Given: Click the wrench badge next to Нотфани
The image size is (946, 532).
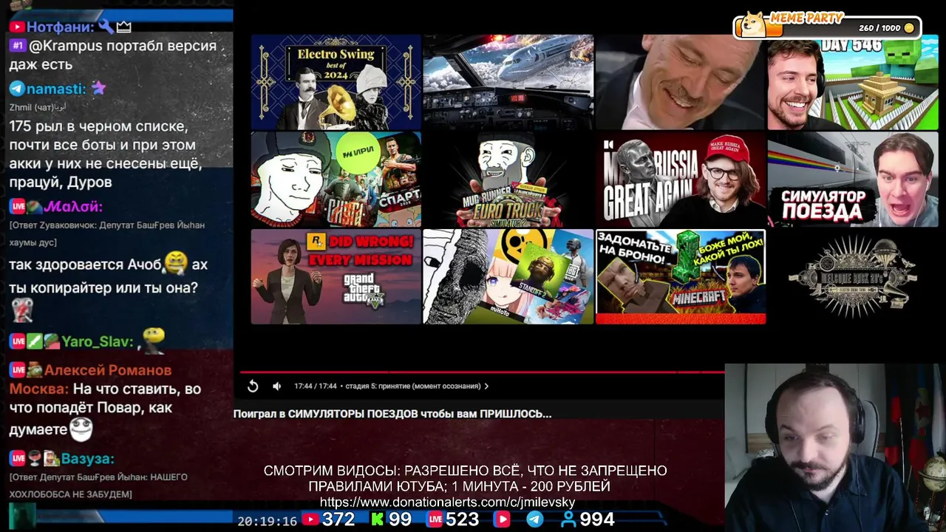Looking at the screenshot, I should pos(106,27).
